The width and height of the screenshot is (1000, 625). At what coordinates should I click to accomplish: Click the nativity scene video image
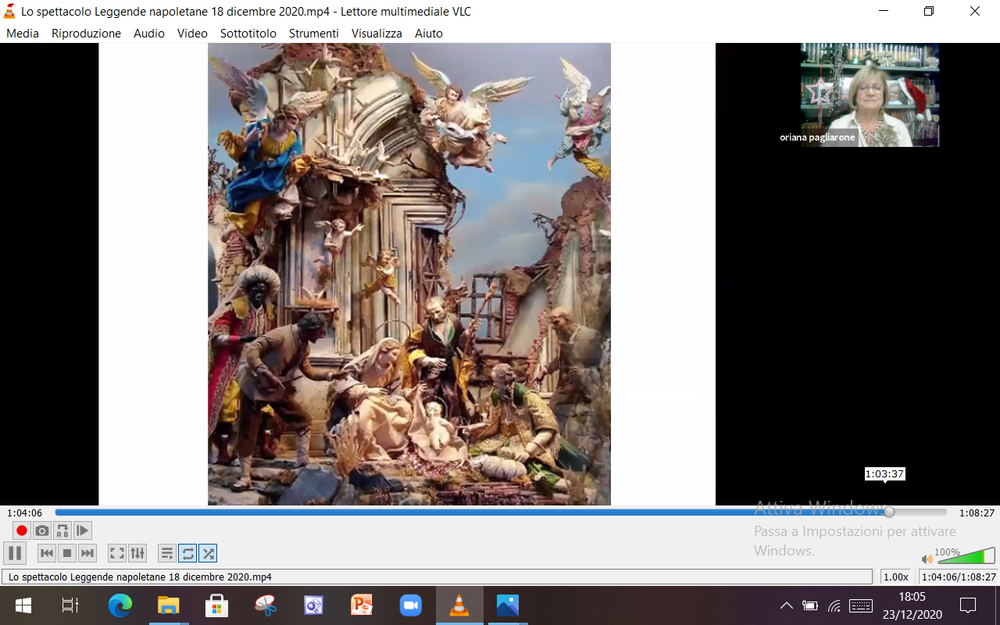click(409, 274)
